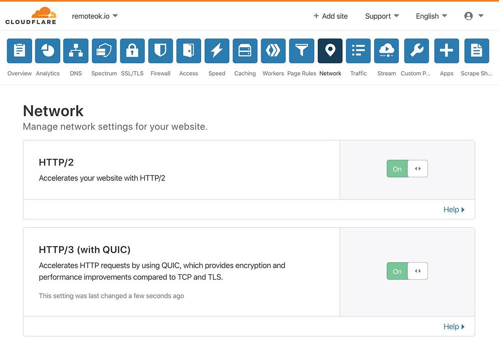Image resolution: width=499 pixels, height=341 pixels.
Task: Expand the Support dropdown menu
Action: pyautogui.click(x=382, y=16)
